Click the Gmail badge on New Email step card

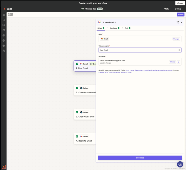(x=84, y=64)
